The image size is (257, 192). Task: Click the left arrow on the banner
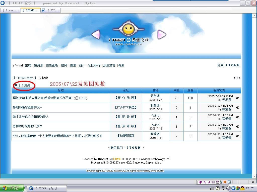tap(96, 34)
